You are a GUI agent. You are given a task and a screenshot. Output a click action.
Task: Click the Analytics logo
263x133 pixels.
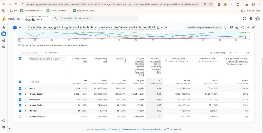[4, 19]
